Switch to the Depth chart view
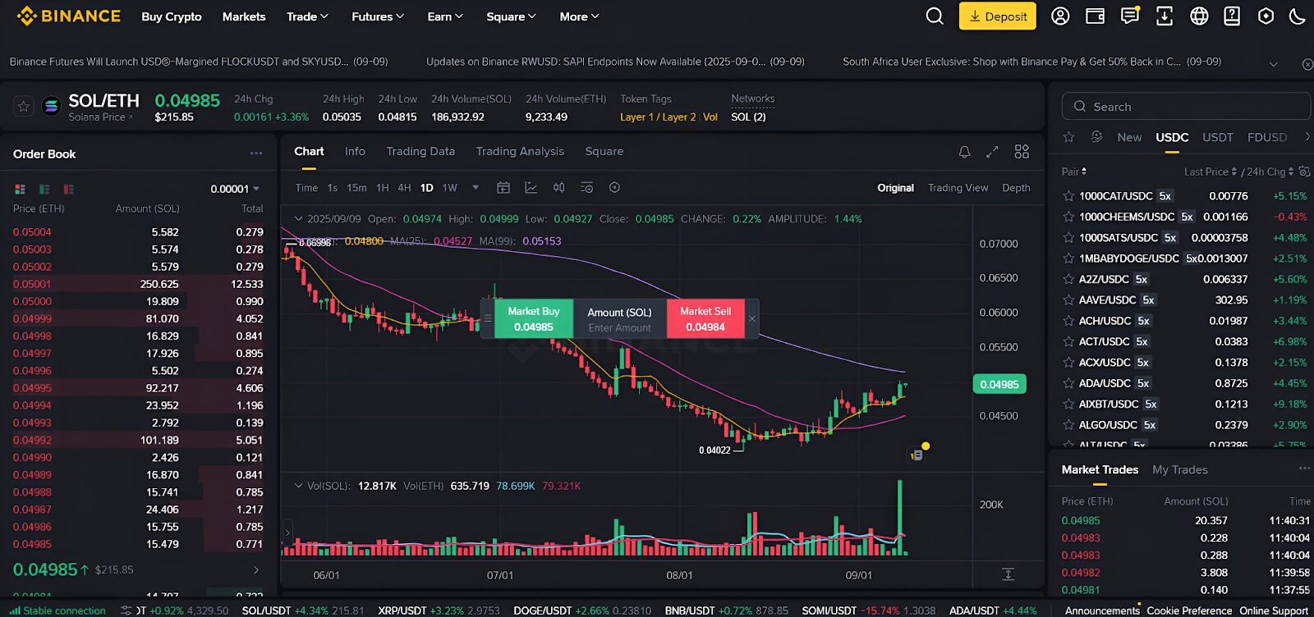 click(x=1016, y=188)
